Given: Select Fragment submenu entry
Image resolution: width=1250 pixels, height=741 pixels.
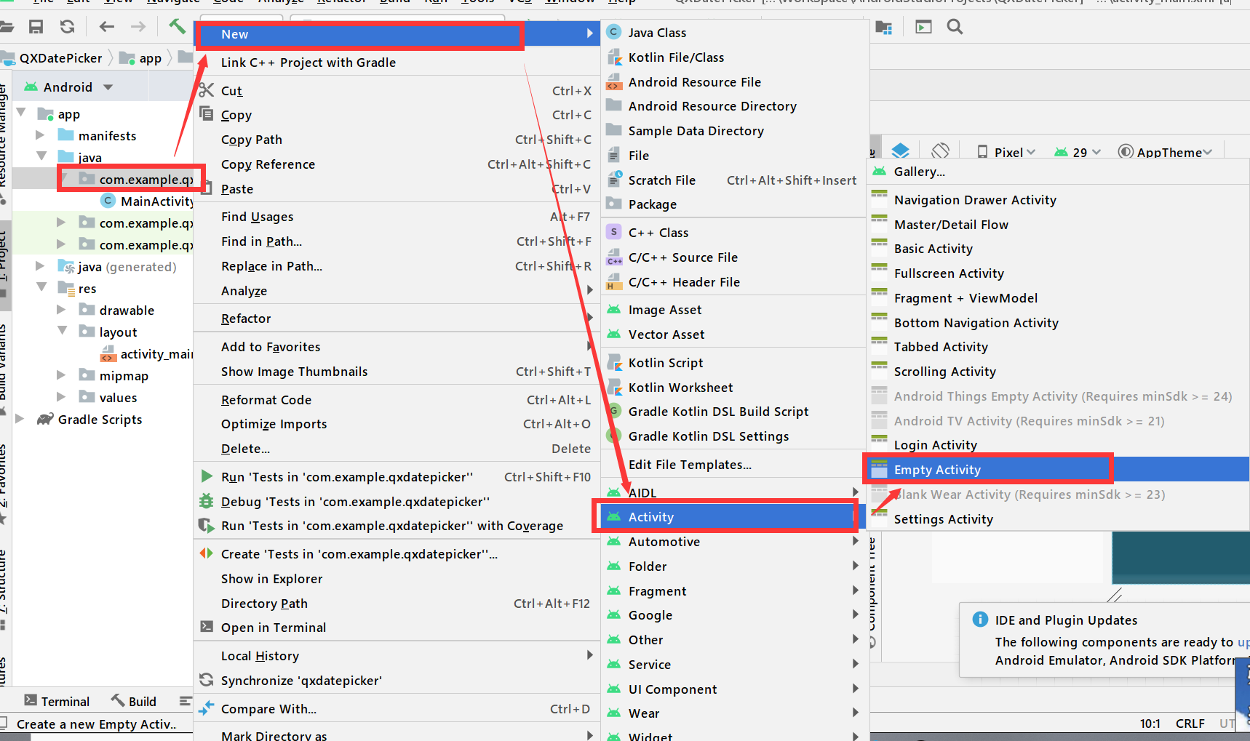Looking at the screenshot, I should [x=735, y=591].
